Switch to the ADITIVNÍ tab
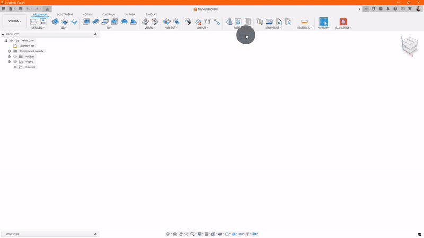Viewport: 424px width, 238px height. pyautogui.click(x=87, y=14)
